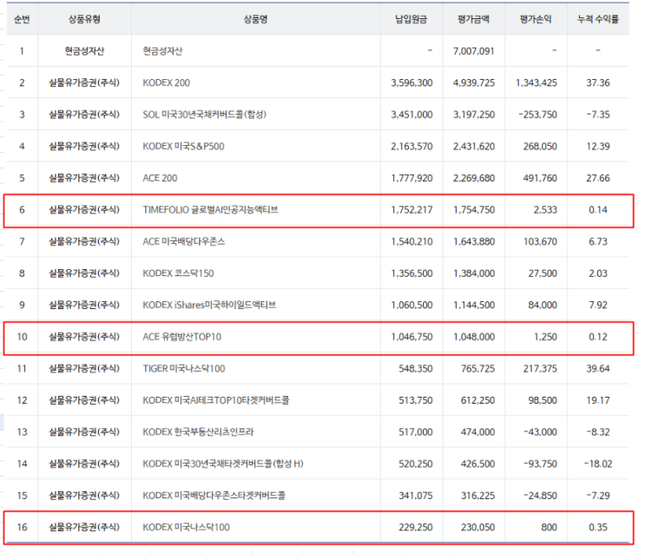Click KODEX 한국부동산리츠인프라 product name
The height and width of the screenshot is (553, 645).
pos(198,432)
